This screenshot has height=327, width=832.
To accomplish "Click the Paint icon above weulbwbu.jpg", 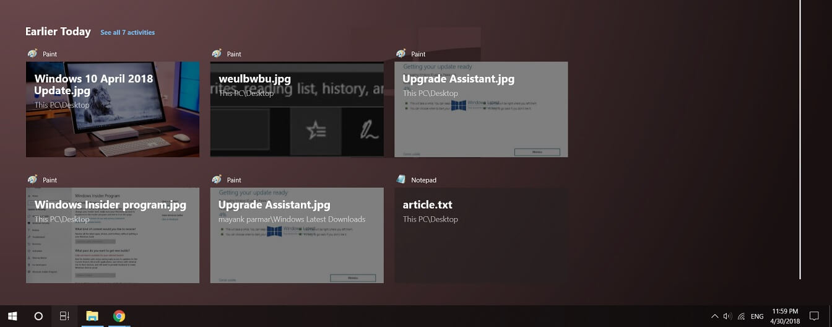I will pyautogui.click(x=217, y=54).
